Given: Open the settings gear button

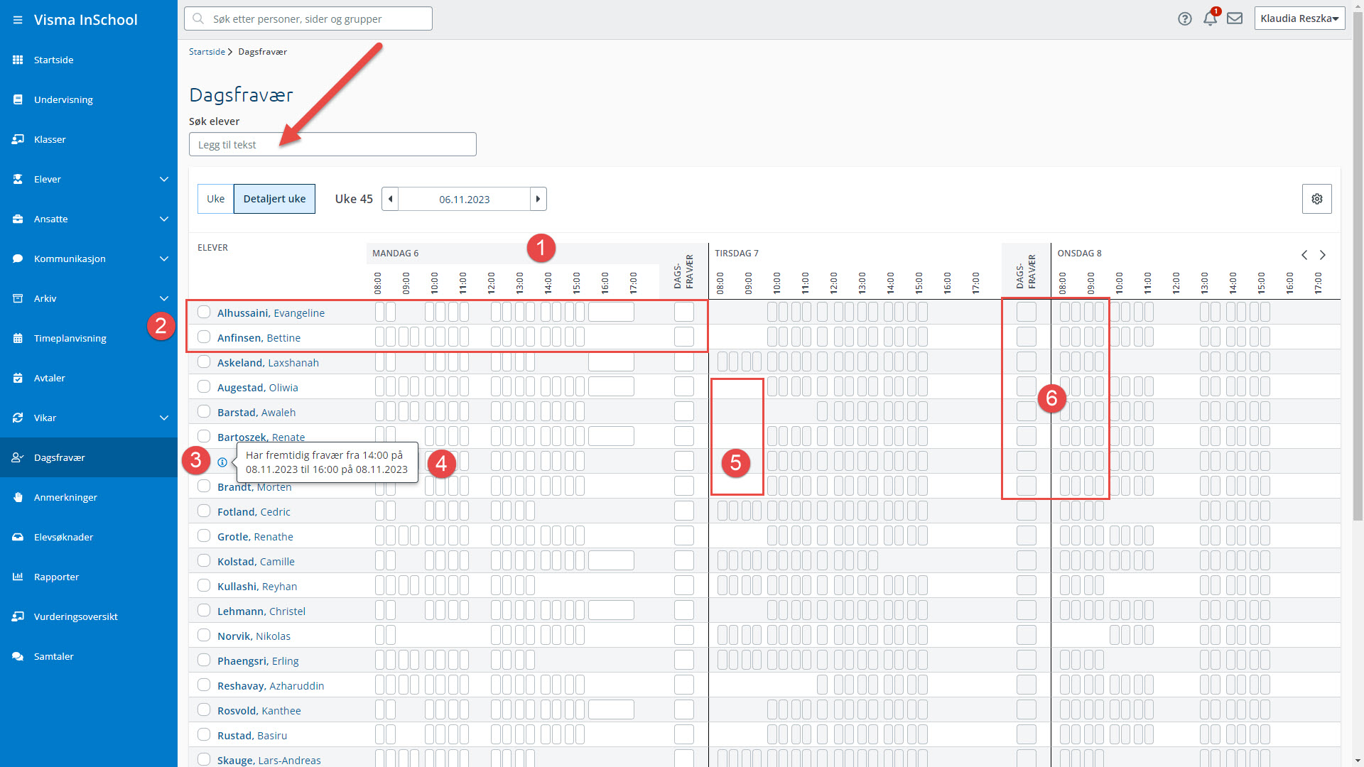Looking at the screenshot, I should pos(1316,199).
